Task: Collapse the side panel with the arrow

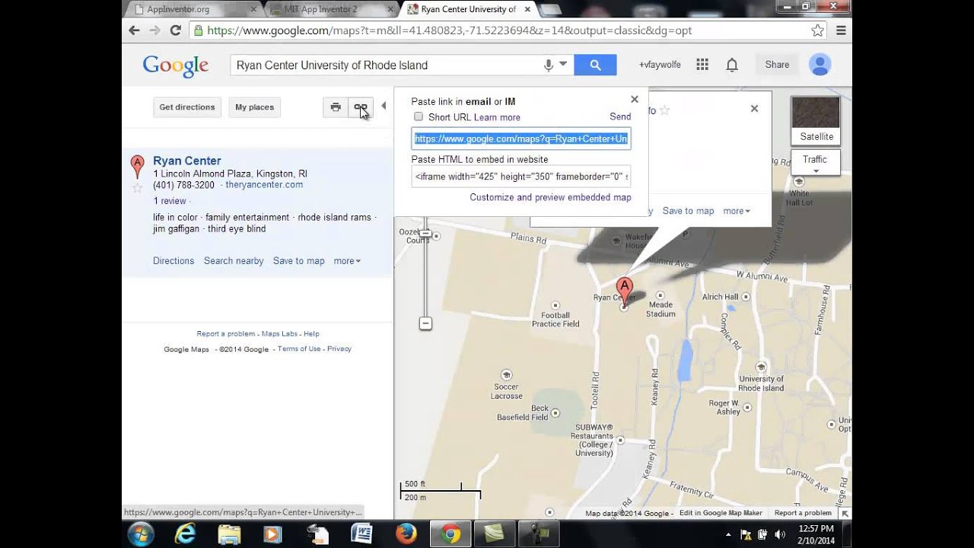Action: [384, 106]
